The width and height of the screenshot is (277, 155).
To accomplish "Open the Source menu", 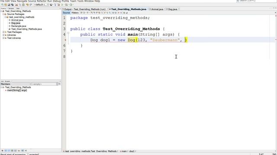I will point(32,1).
